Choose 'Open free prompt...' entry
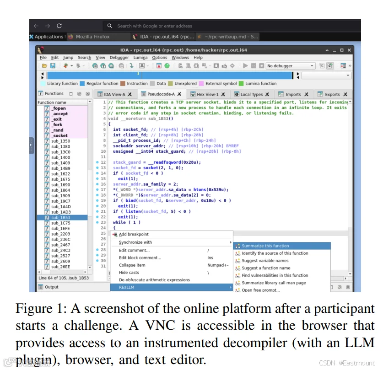383x370 pixels. coord(282,290)
